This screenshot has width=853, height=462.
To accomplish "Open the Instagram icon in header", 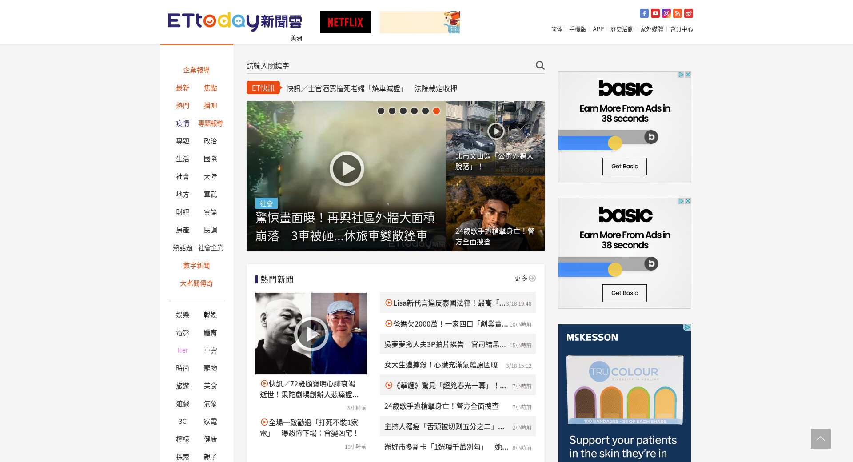I will [666, 13].
